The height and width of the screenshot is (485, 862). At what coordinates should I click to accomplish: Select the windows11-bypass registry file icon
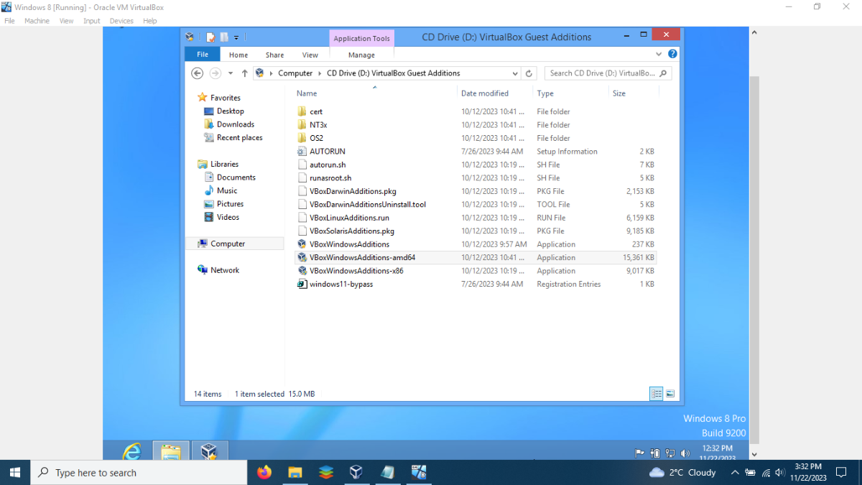coord(302,284)
